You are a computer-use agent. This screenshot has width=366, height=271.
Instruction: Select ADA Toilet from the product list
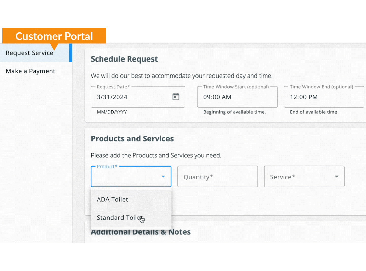point(112,200)
